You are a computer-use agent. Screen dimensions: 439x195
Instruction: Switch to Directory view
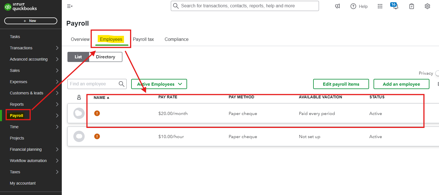(x=106, y=57)
